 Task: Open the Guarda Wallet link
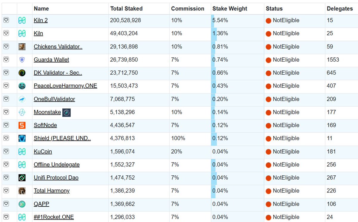click(x=51, y=60)
